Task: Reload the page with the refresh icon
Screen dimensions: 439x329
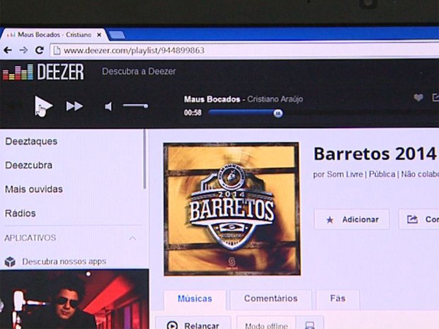Action: 40,50
